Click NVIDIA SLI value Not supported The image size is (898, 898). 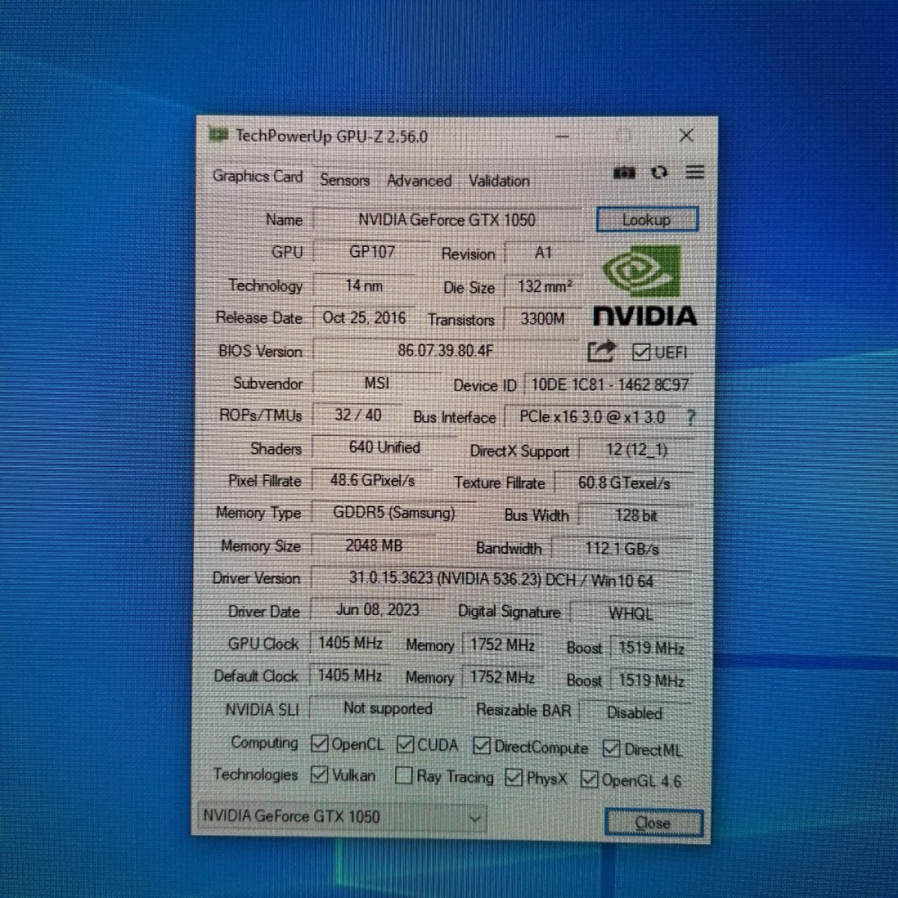point(388,708)
